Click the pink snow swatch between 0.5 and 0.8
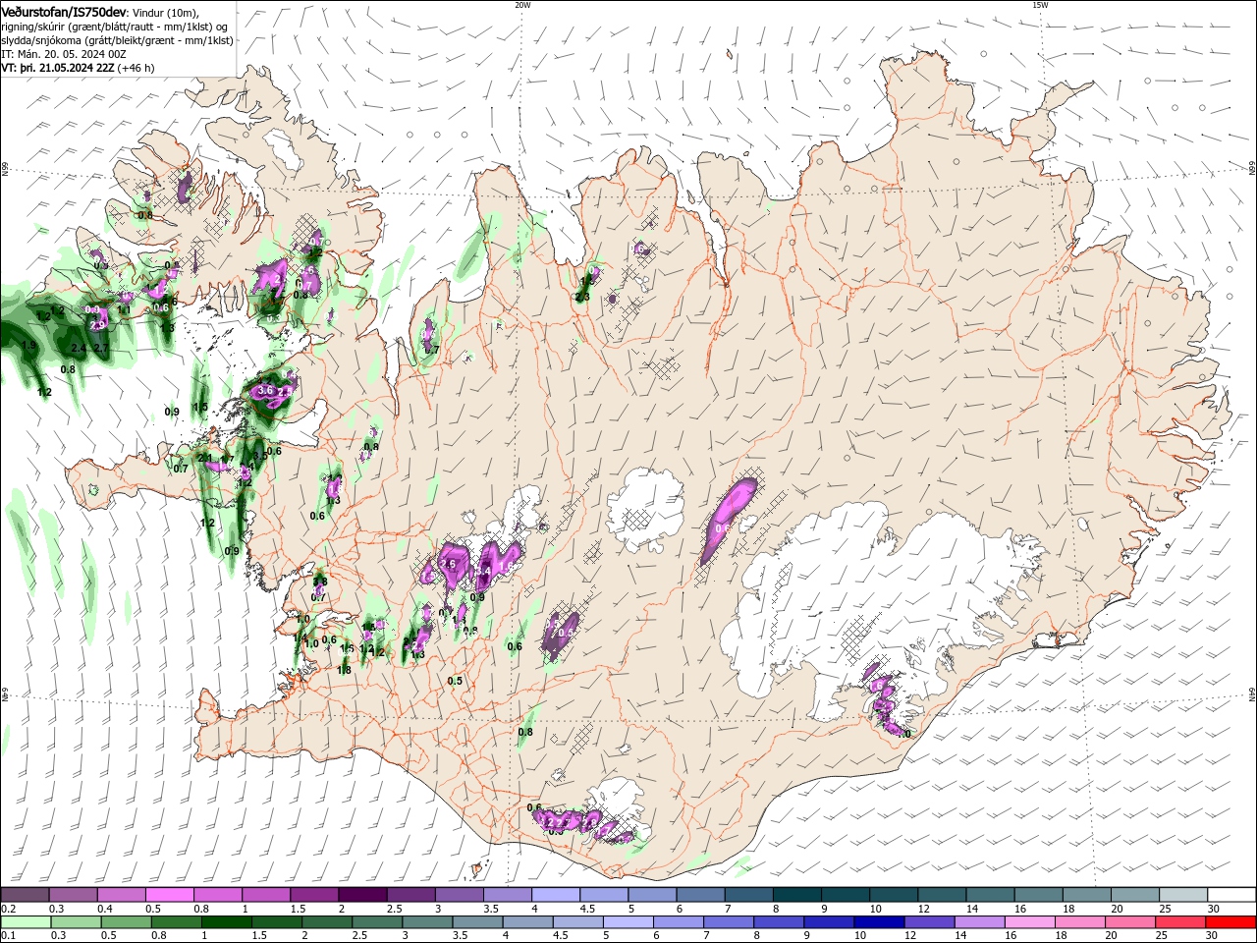The image size is (1257, 943). (x=170, y=895)
